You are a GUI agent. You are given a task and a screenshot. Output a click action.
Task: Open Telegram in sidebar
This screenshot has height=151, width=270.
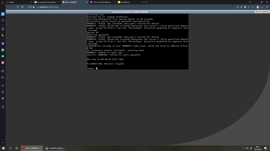click(x=3, y=56)
